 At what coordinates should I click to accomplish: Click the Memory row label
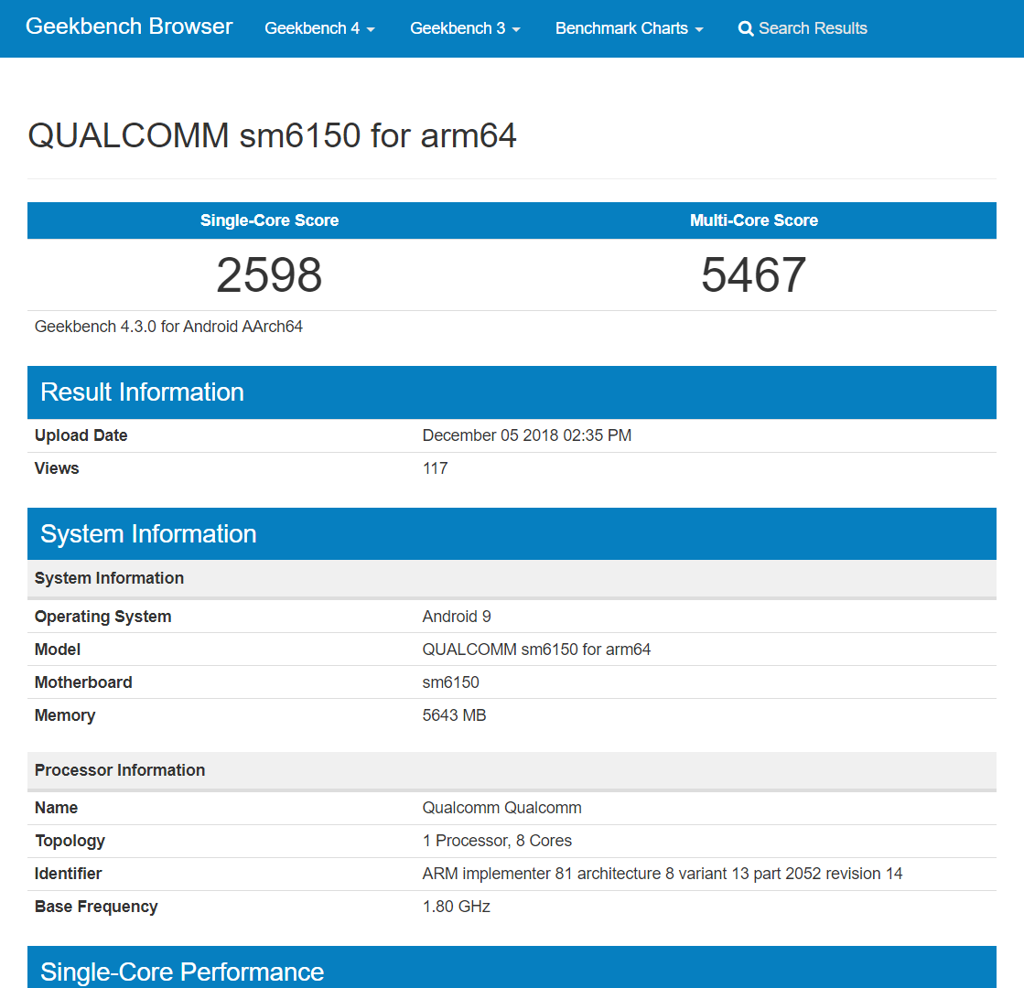(65, 715)
